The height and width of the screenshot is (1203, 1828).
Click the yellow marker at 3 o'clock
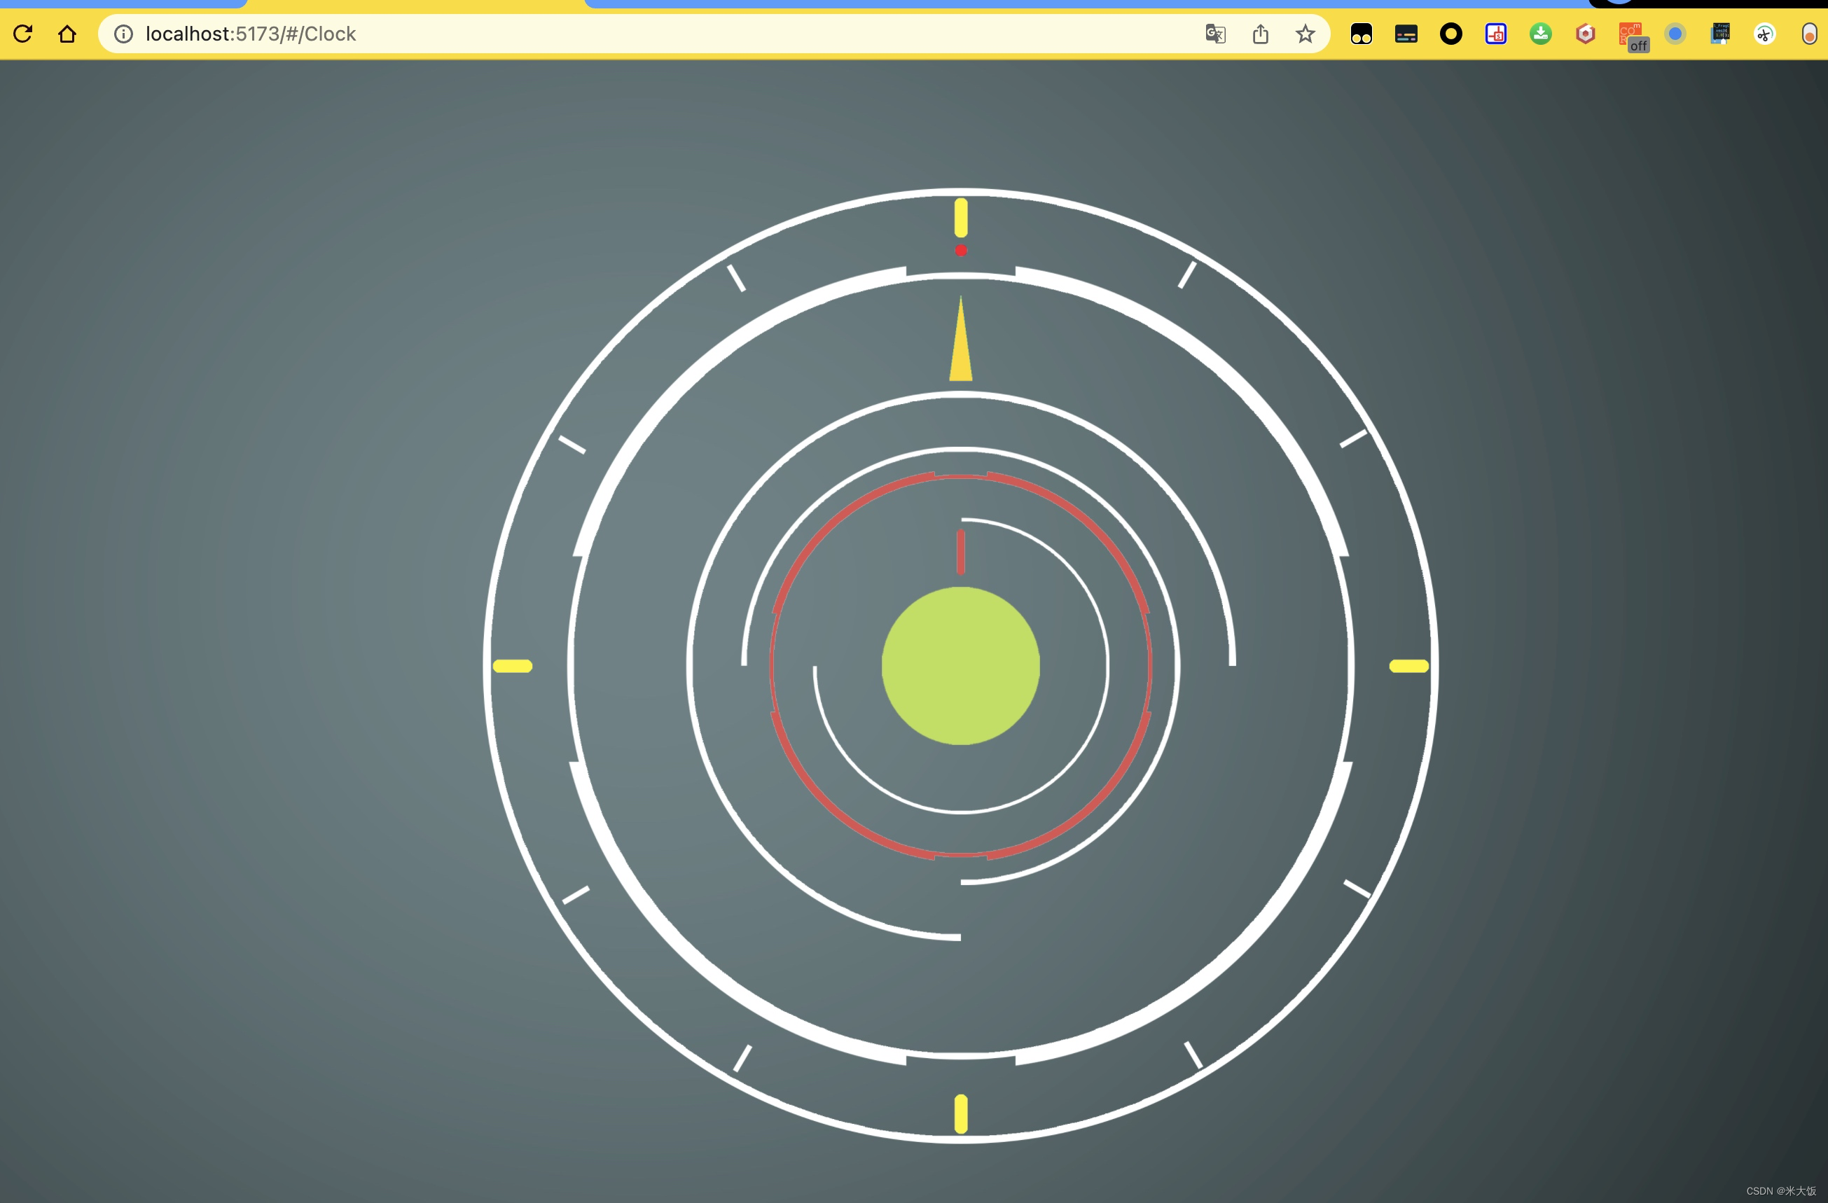(1408, 666)
